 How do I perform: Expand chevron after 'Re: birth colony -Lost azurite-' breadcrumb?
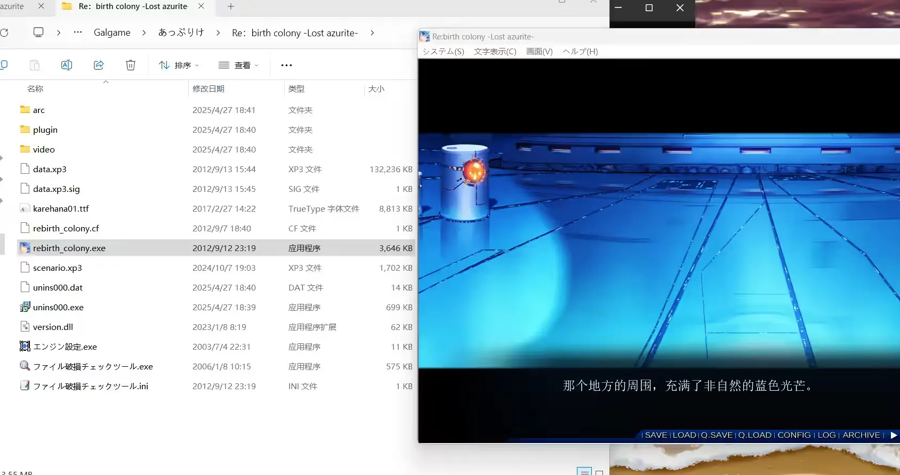coord(372,33)
